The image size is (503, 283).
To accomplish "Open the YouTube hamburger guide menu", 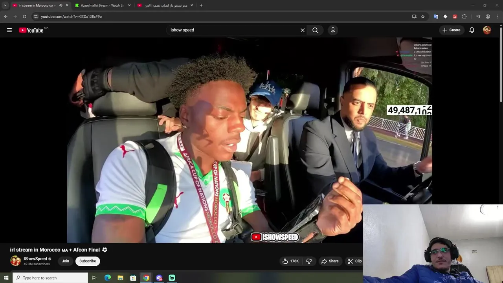I will (9, 30).
